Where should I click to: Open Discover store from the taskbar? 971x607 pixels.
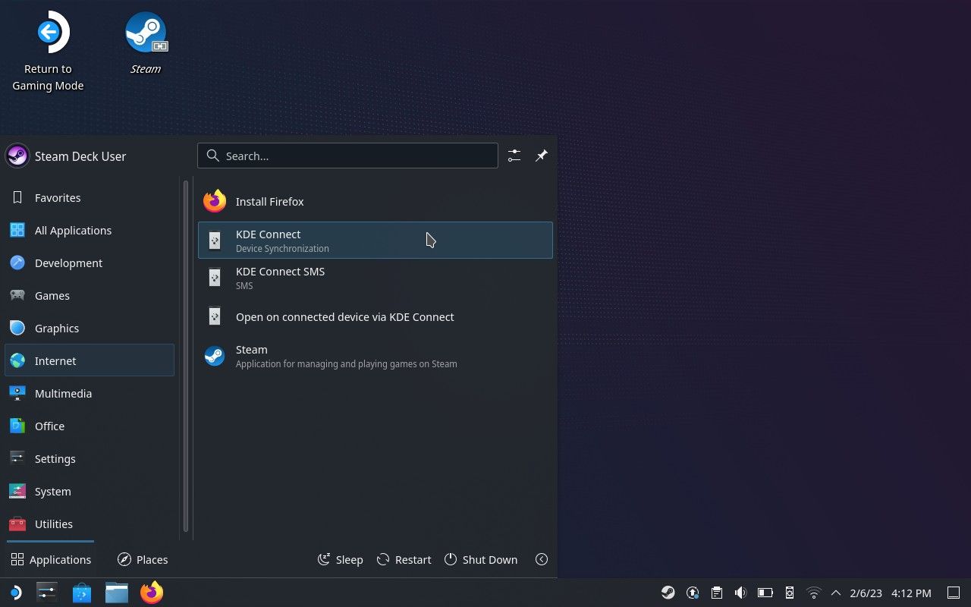82,593
